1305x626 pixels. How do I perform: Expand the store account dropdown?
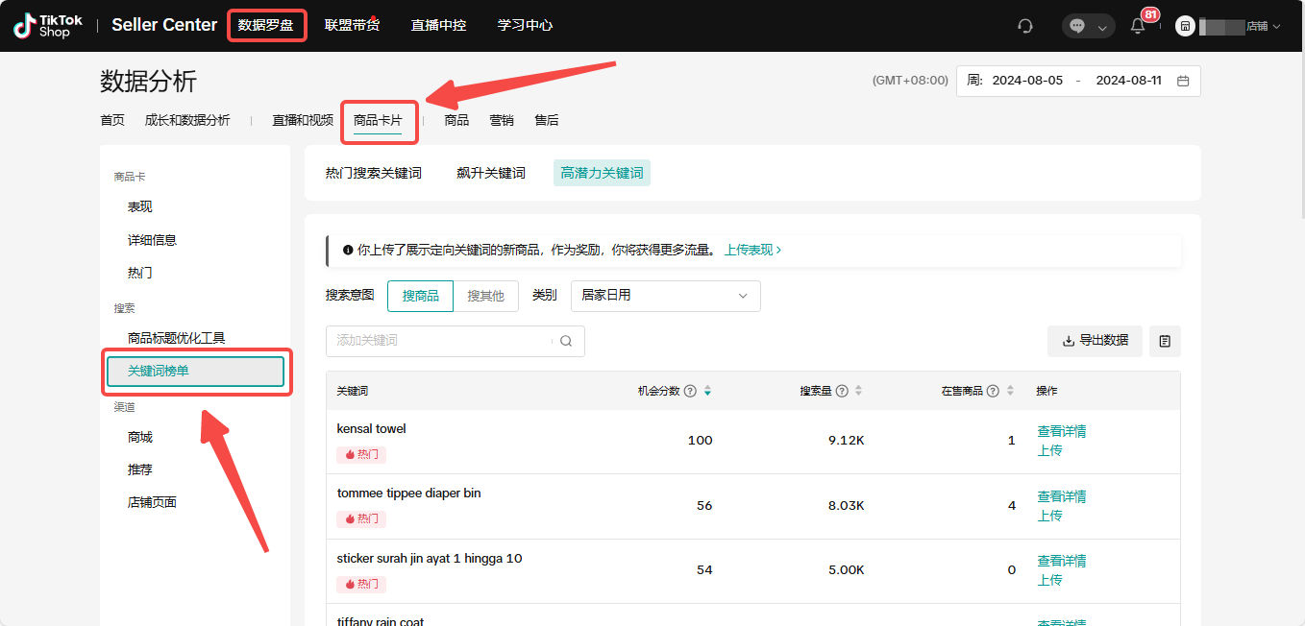[x=1230, y=26]
